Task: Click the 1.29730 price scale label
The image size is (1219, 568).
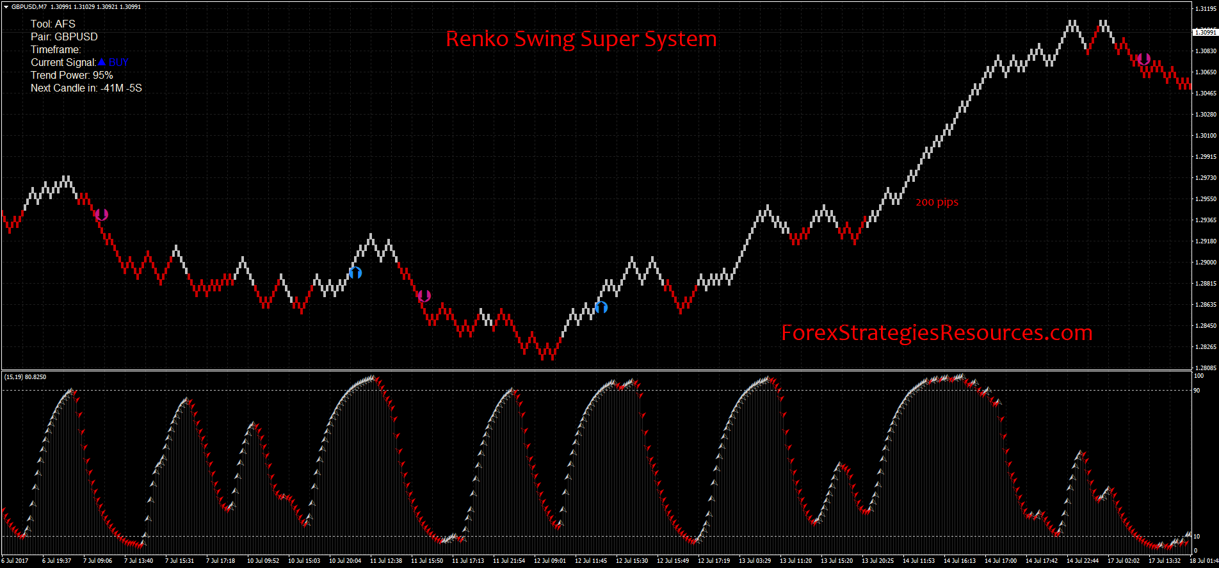Action: [1206, 177]
